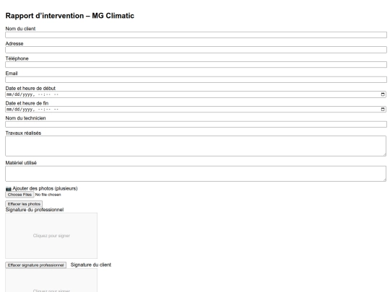
Task: Open calendar picker for Date et heure de fin
Action: (383, 110)
